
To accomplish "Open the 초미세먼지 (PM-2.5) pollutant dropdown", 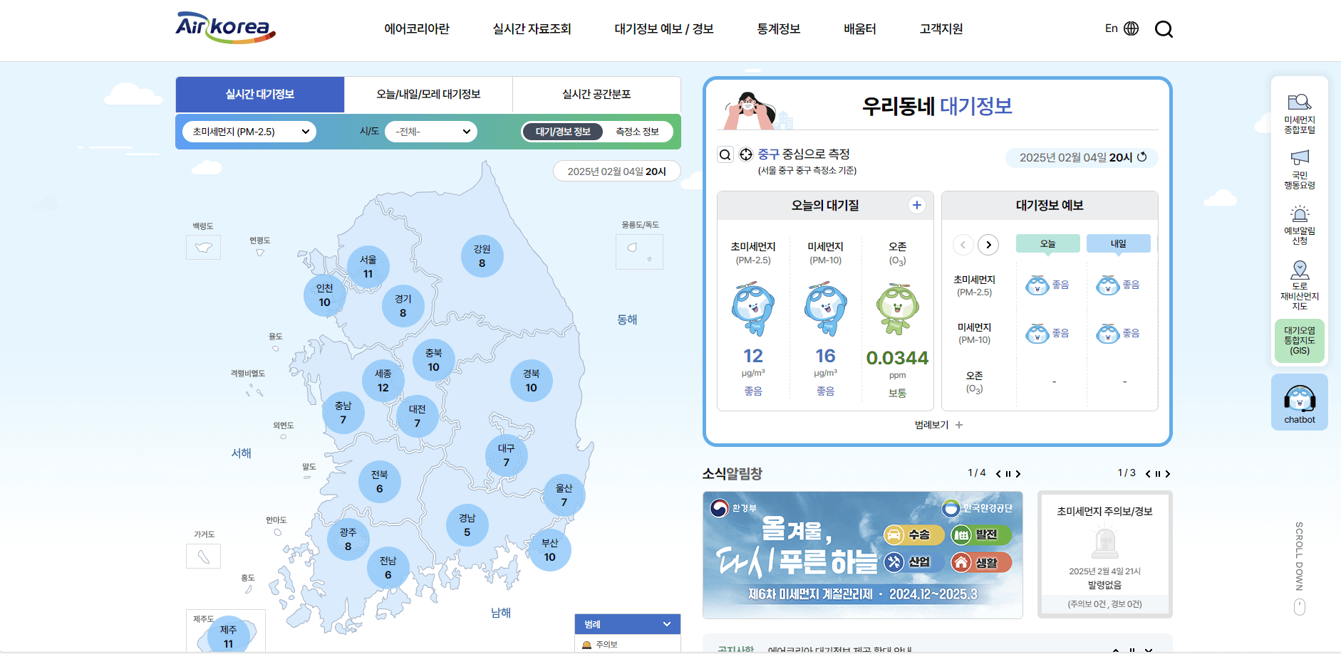I will pyautogui.click(x=249, y=131).
